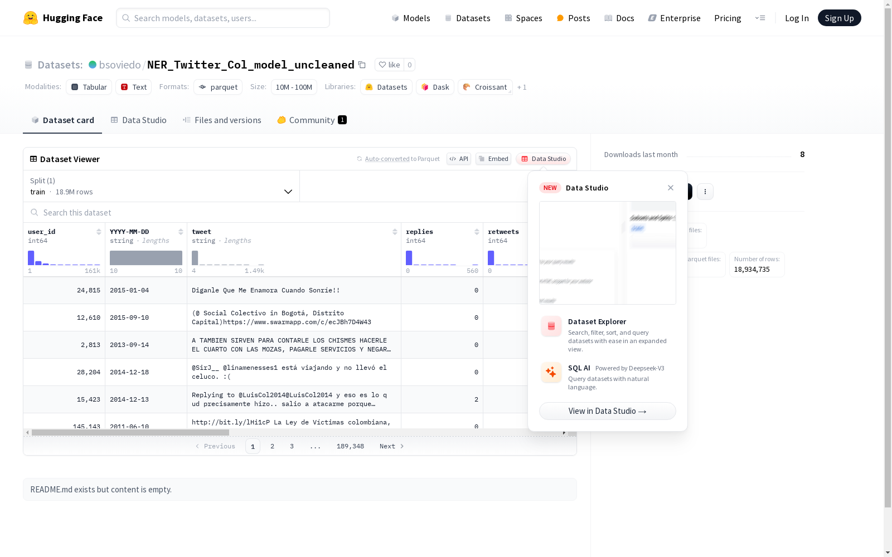
Task: Go to the Community tab
Action: tap(312, 120)
